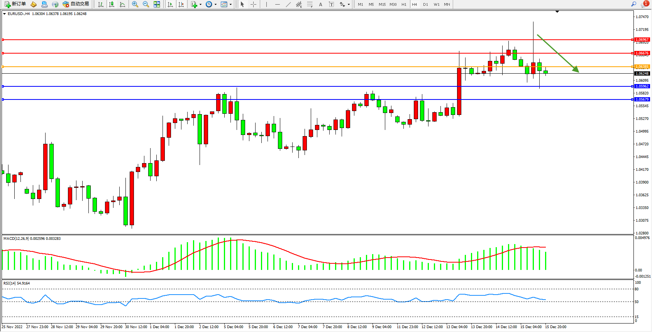This screenshot has width=652, height=332.
Task: Select the Fibonacci retracement tool
Action: click(310, 4)
